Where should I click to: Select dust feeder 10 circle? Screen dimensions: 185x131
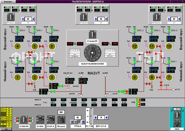[169, 46]
